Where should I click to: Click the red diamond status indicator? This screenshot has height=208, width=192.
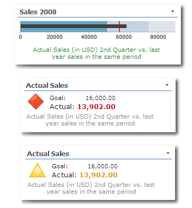click(x=36, y=102)
